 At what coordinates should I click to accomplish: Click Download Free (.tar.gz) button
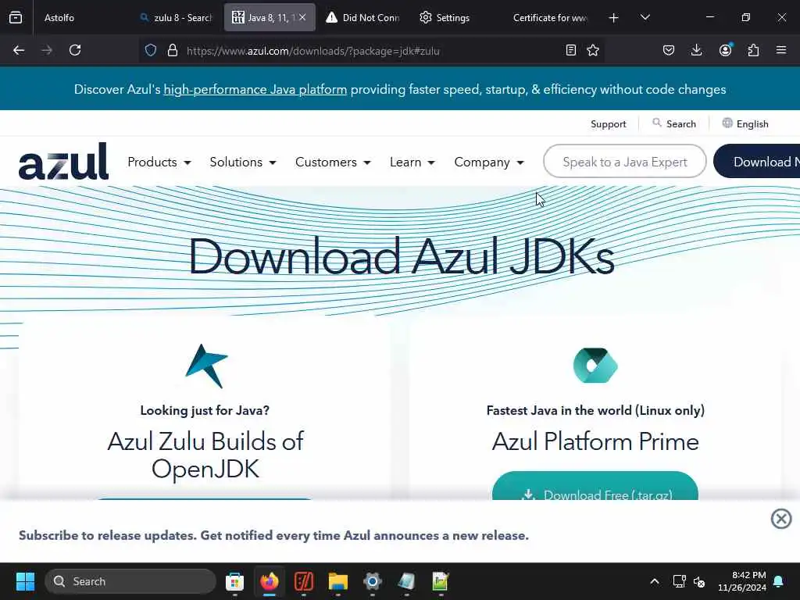(595, 486)
